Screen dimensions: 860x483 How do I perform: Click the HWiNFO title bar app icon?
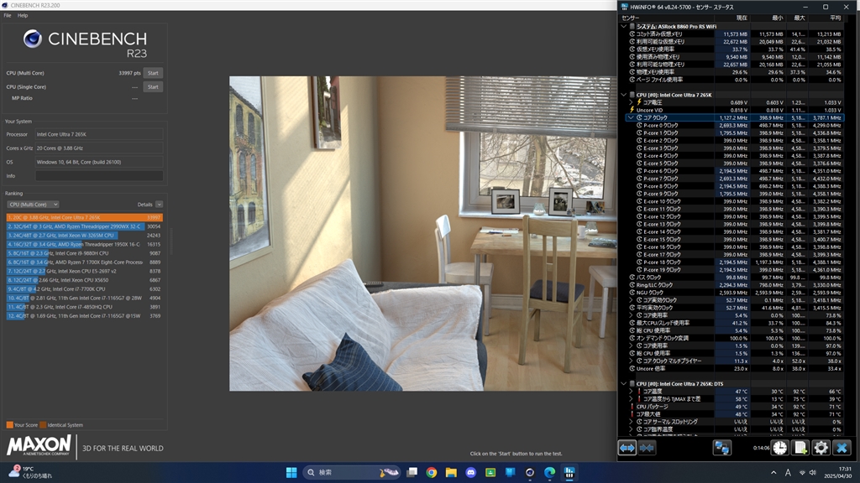pos(625,7)
